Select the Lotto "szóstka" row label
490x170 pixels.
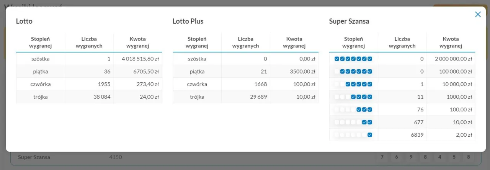click(x=41, y=59)
